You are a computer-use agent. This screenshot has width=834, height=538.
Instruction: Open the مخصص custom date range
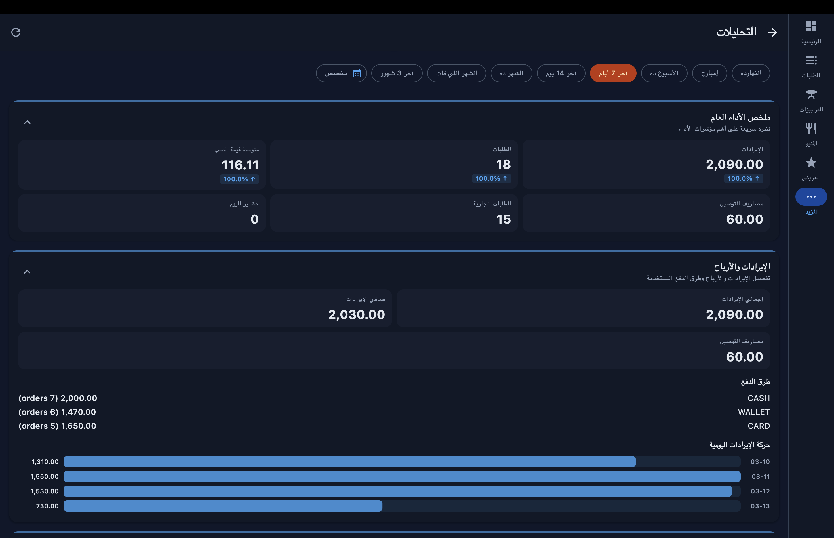point(341,73)
